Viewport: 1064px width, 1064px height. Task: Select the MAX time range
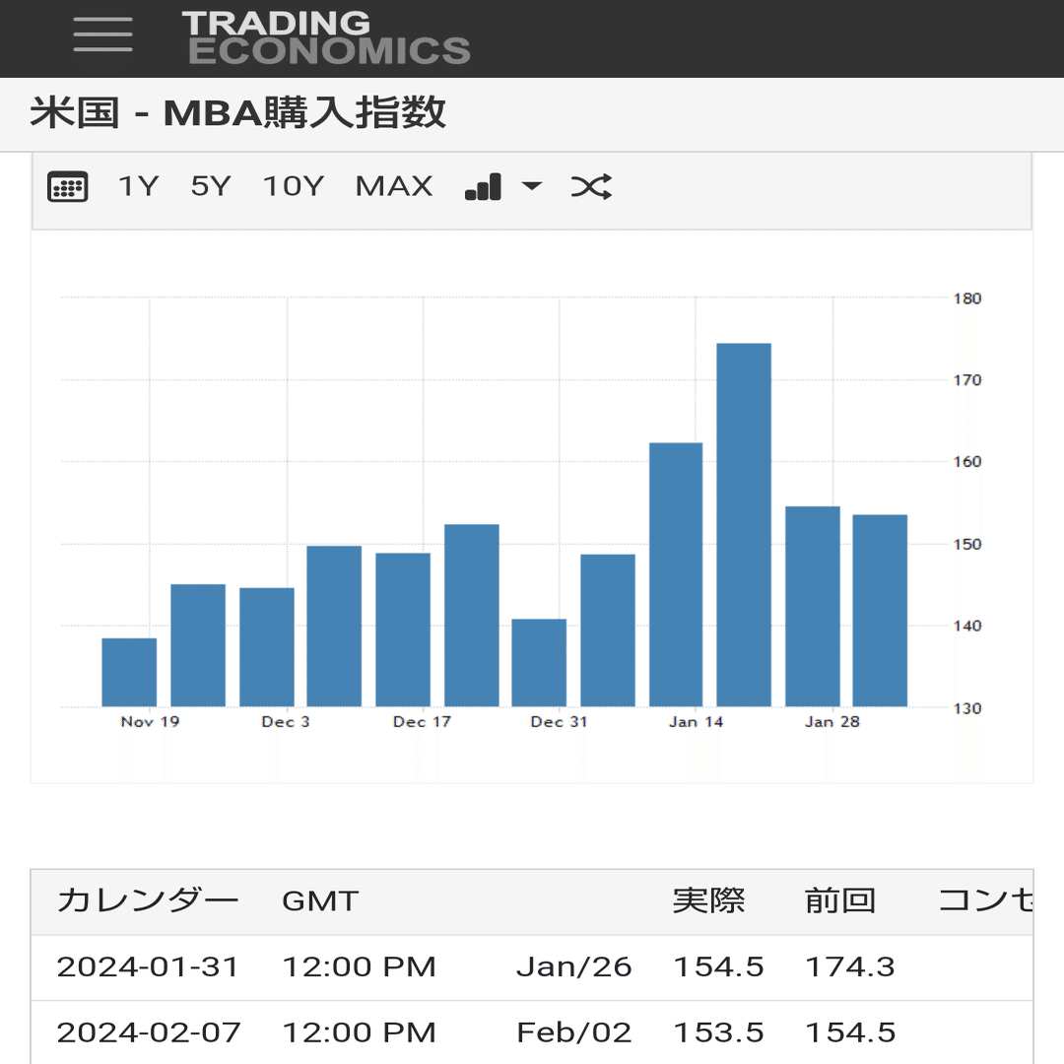pyautogui.click(x=393, y=186)
